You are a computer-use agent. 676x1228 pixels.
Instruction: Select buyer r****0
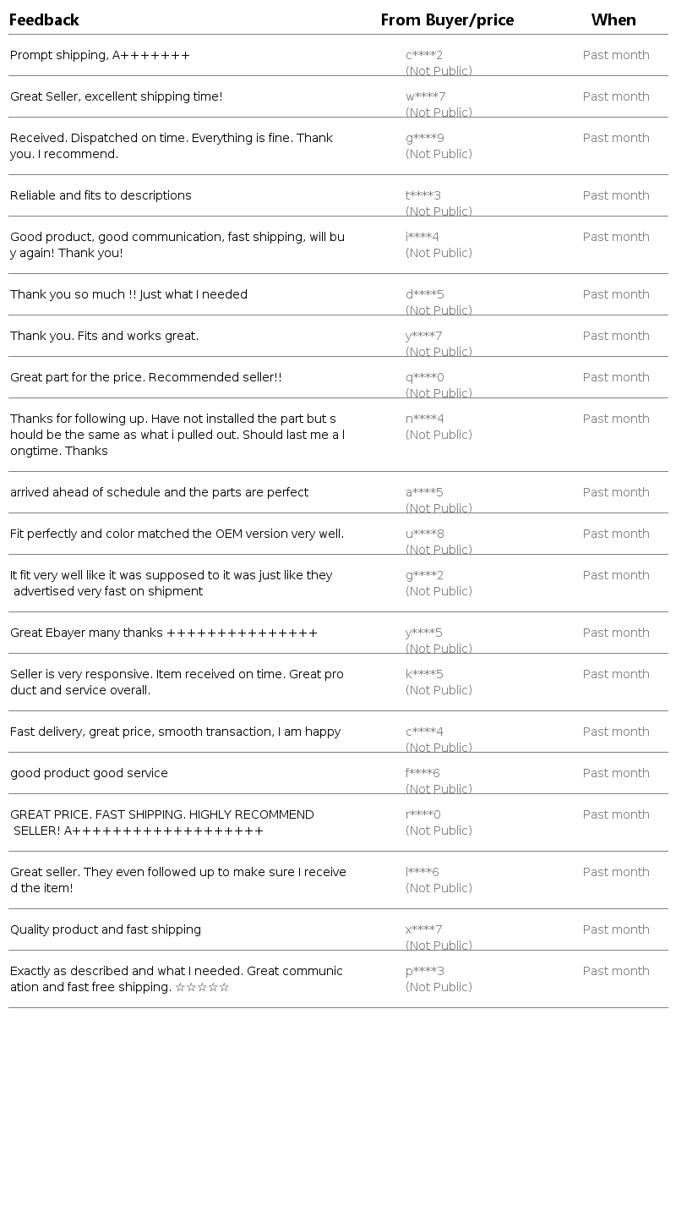point(423,814)
